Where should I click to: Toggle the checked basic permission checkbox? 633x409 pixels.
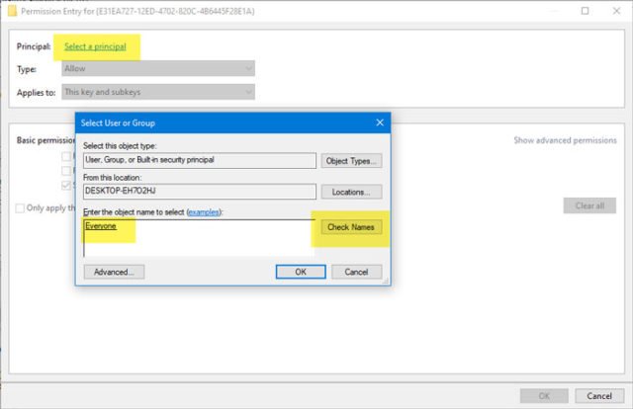[x=66, y=185]
